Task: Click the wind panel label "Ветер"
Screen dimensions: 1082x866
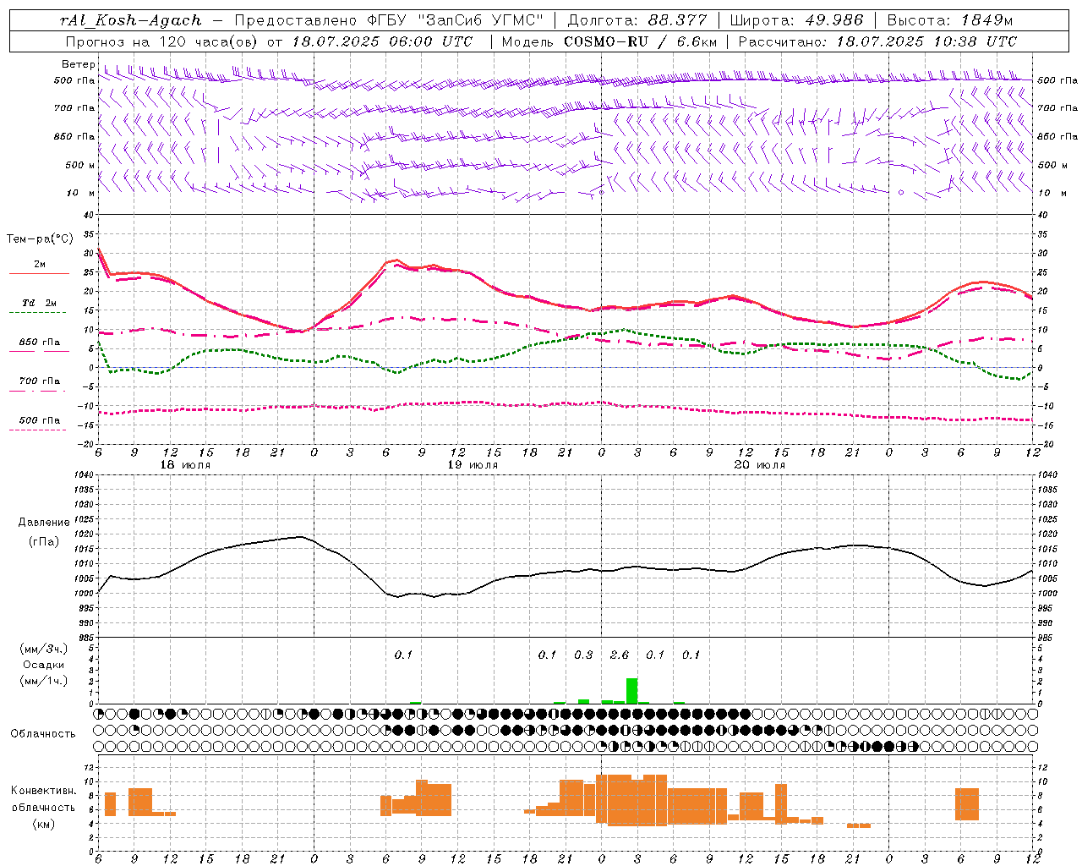Action: 78,64
